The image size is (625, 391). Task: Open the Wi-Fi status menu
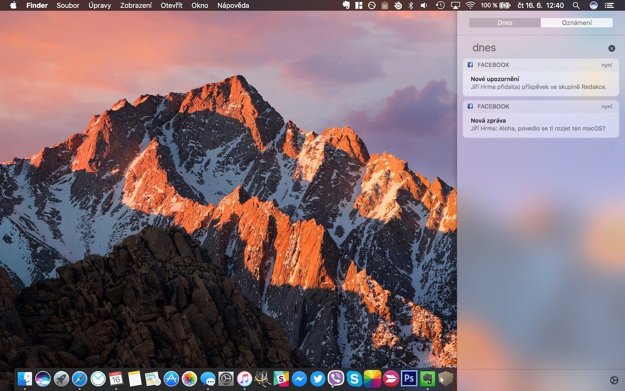tap(470, 5)
